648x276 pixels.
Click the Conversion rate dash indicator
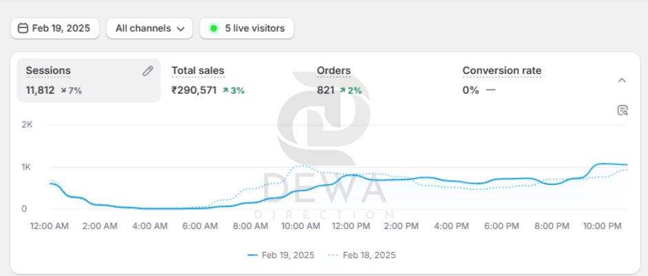[490, 90]
